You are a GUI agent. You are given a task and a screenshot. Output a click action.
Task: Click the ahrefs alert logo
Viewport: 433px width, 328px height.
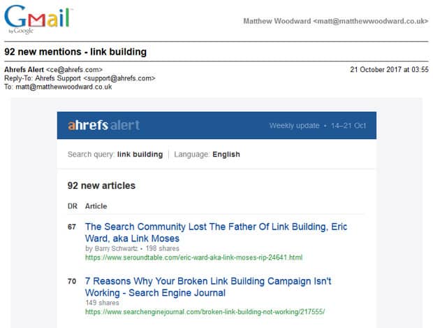(103, 125)
